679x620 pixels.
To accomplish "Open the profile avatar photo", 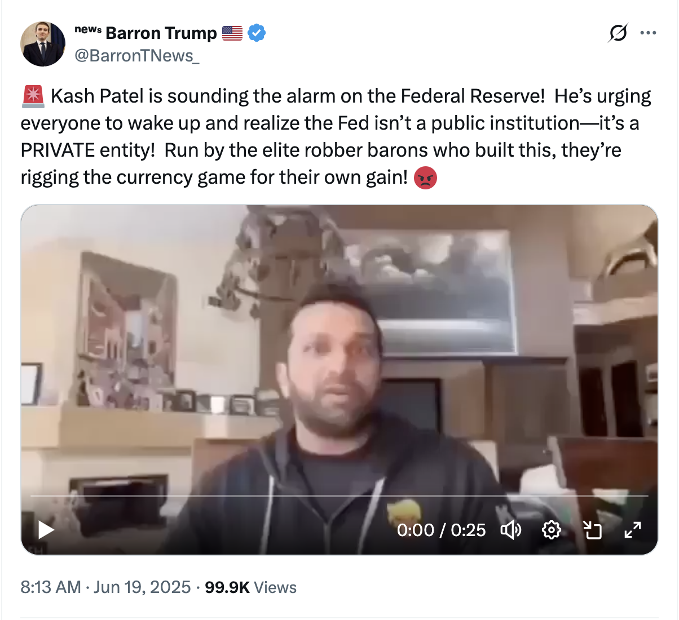I will coord(43,44).
